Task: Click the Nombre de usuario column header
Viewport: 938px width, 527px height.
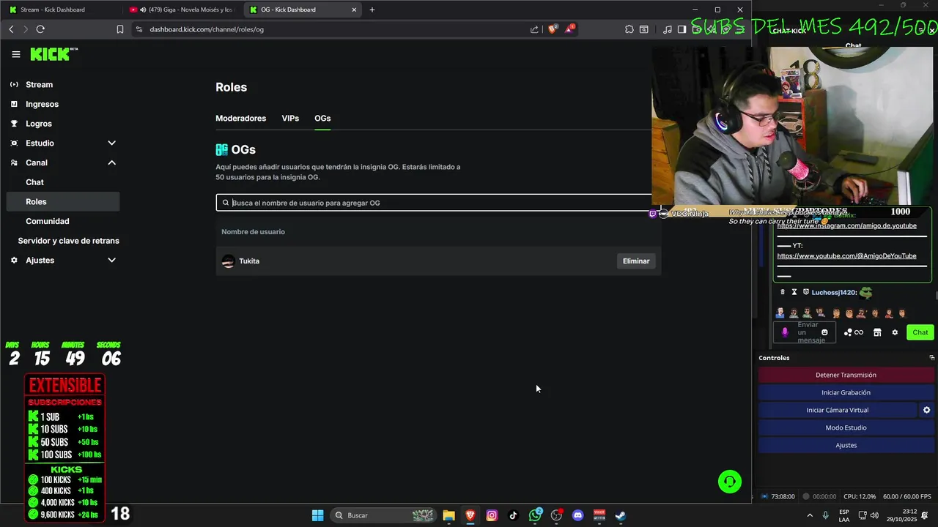Action: pyautogui.click(x=253, y=232)
